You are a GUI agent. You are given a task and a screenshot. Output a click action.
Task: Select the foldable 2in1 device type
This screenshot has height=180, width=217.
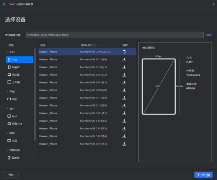click(15, 124)
